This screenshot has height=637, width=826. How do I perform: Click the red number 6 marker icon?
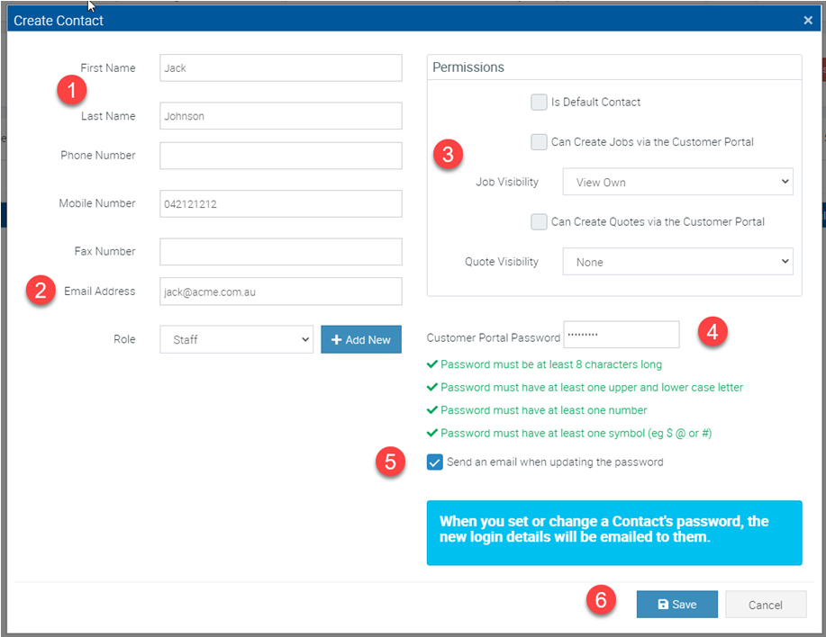pos(602,600)
